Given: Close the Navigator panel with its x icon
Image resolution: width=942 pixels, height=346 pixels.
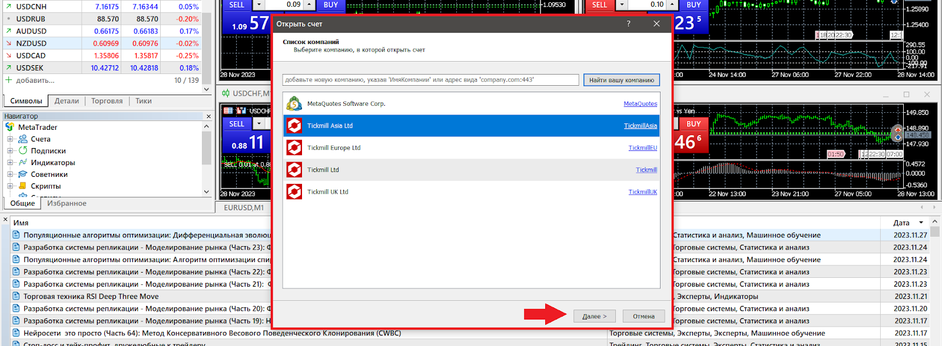Looking at the screenshot, I should [x=208, y=116].
